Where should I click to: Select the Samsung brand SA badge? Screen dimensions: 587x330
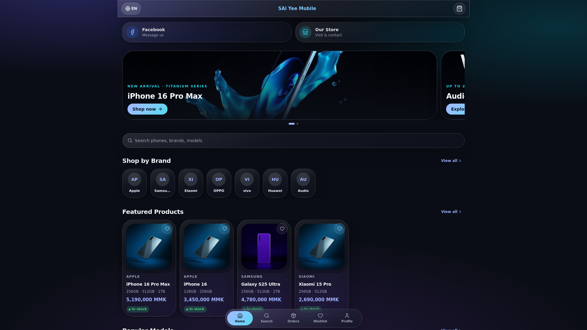pyautogui.click(x=163, y=179)
